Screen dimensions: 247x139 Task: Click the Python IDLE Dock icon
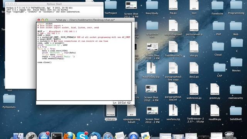pos(145,136)
